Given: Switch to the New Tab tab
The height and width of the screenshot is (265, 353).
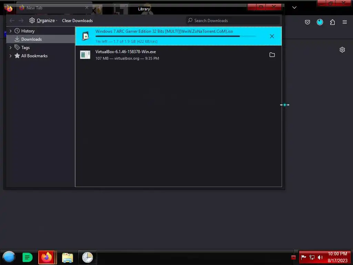Looking at the screenshot, I should [x=53, y=8].
